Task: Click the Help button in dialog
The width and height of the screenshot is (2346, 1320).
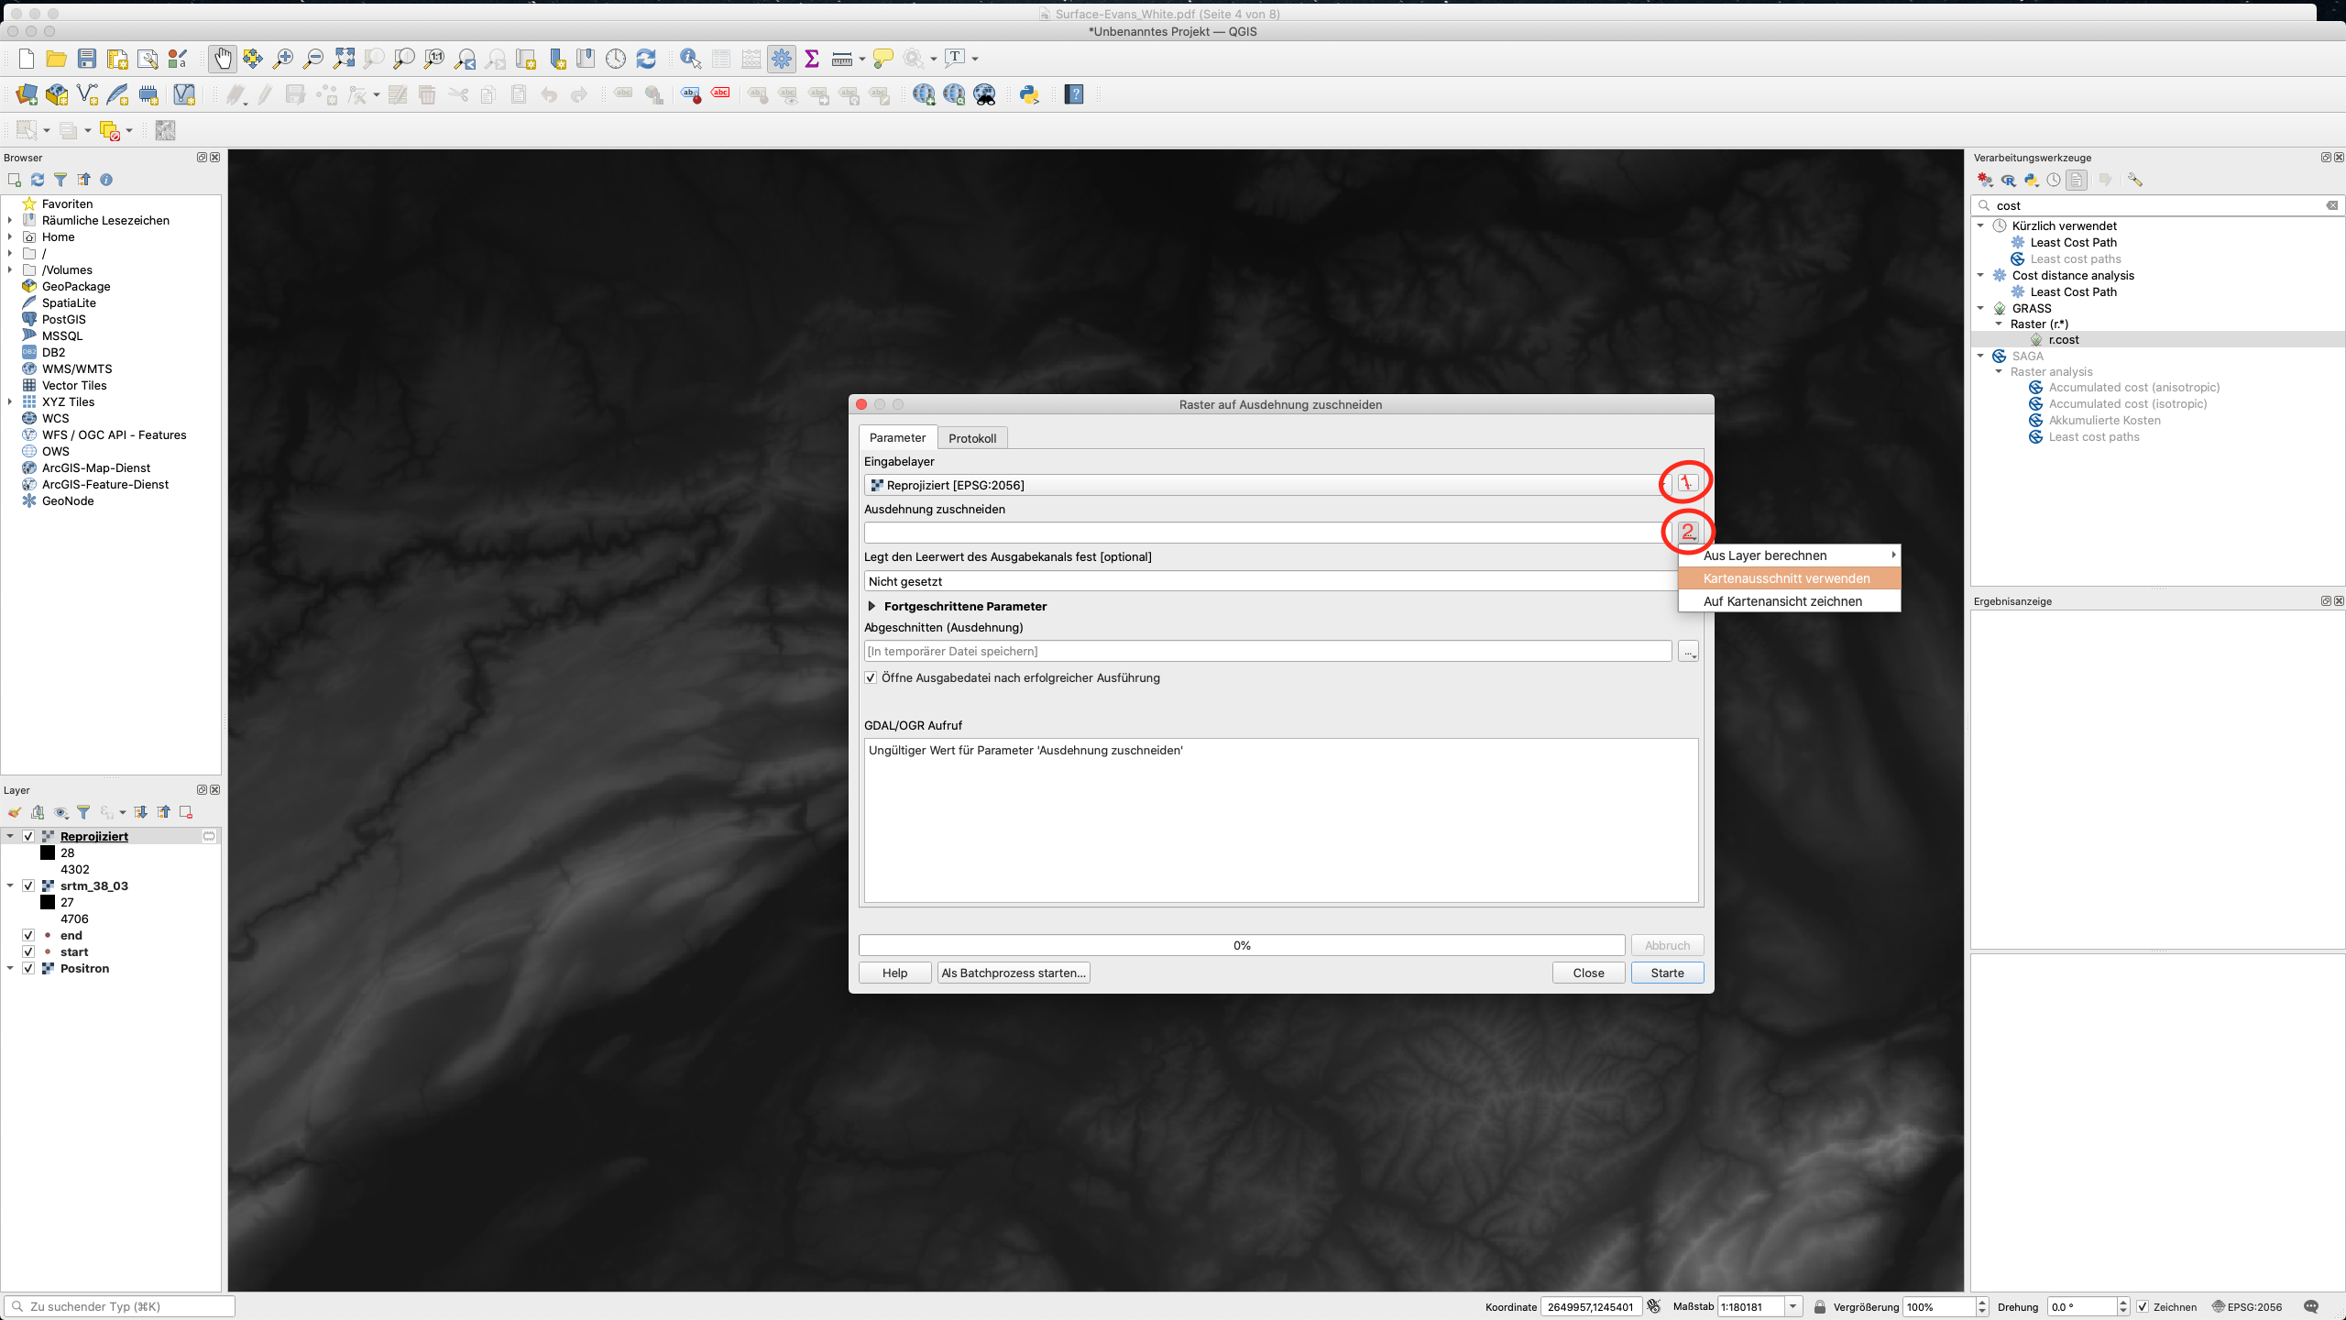Action: pos(894,973)
